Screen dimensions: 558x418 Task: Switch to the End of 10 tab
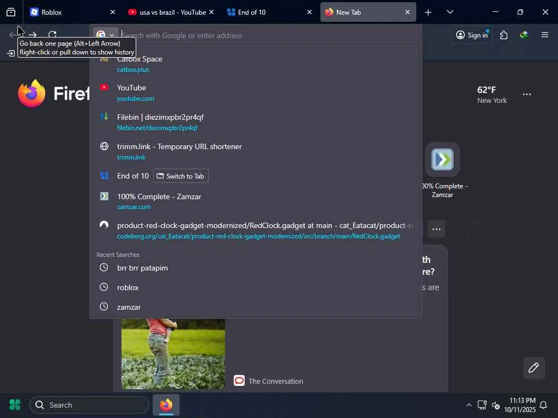[x=269, y=12]
